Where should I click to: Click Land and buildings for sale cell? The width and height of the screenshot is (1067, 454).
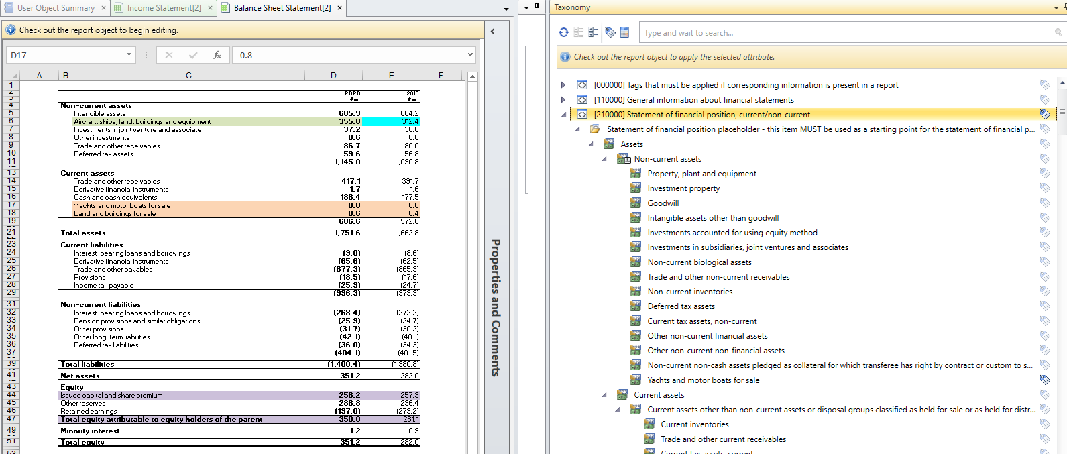pyautogui.click(x=188, y=213)
